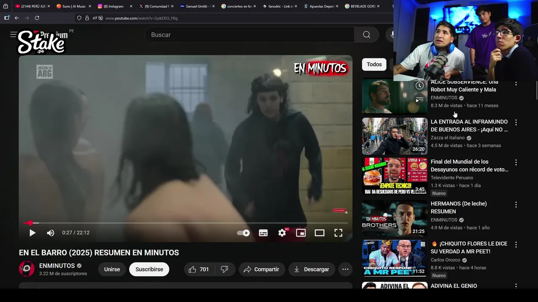This screenshot has height=302, width=538.
Task: Click the red video progress bar
Action: (185, 223)
